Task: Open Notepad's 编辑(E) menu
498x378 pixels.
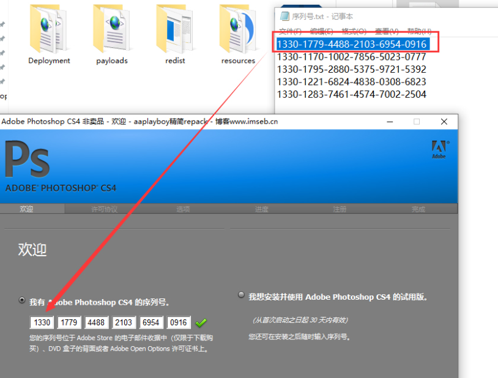Action: (321, 31)
